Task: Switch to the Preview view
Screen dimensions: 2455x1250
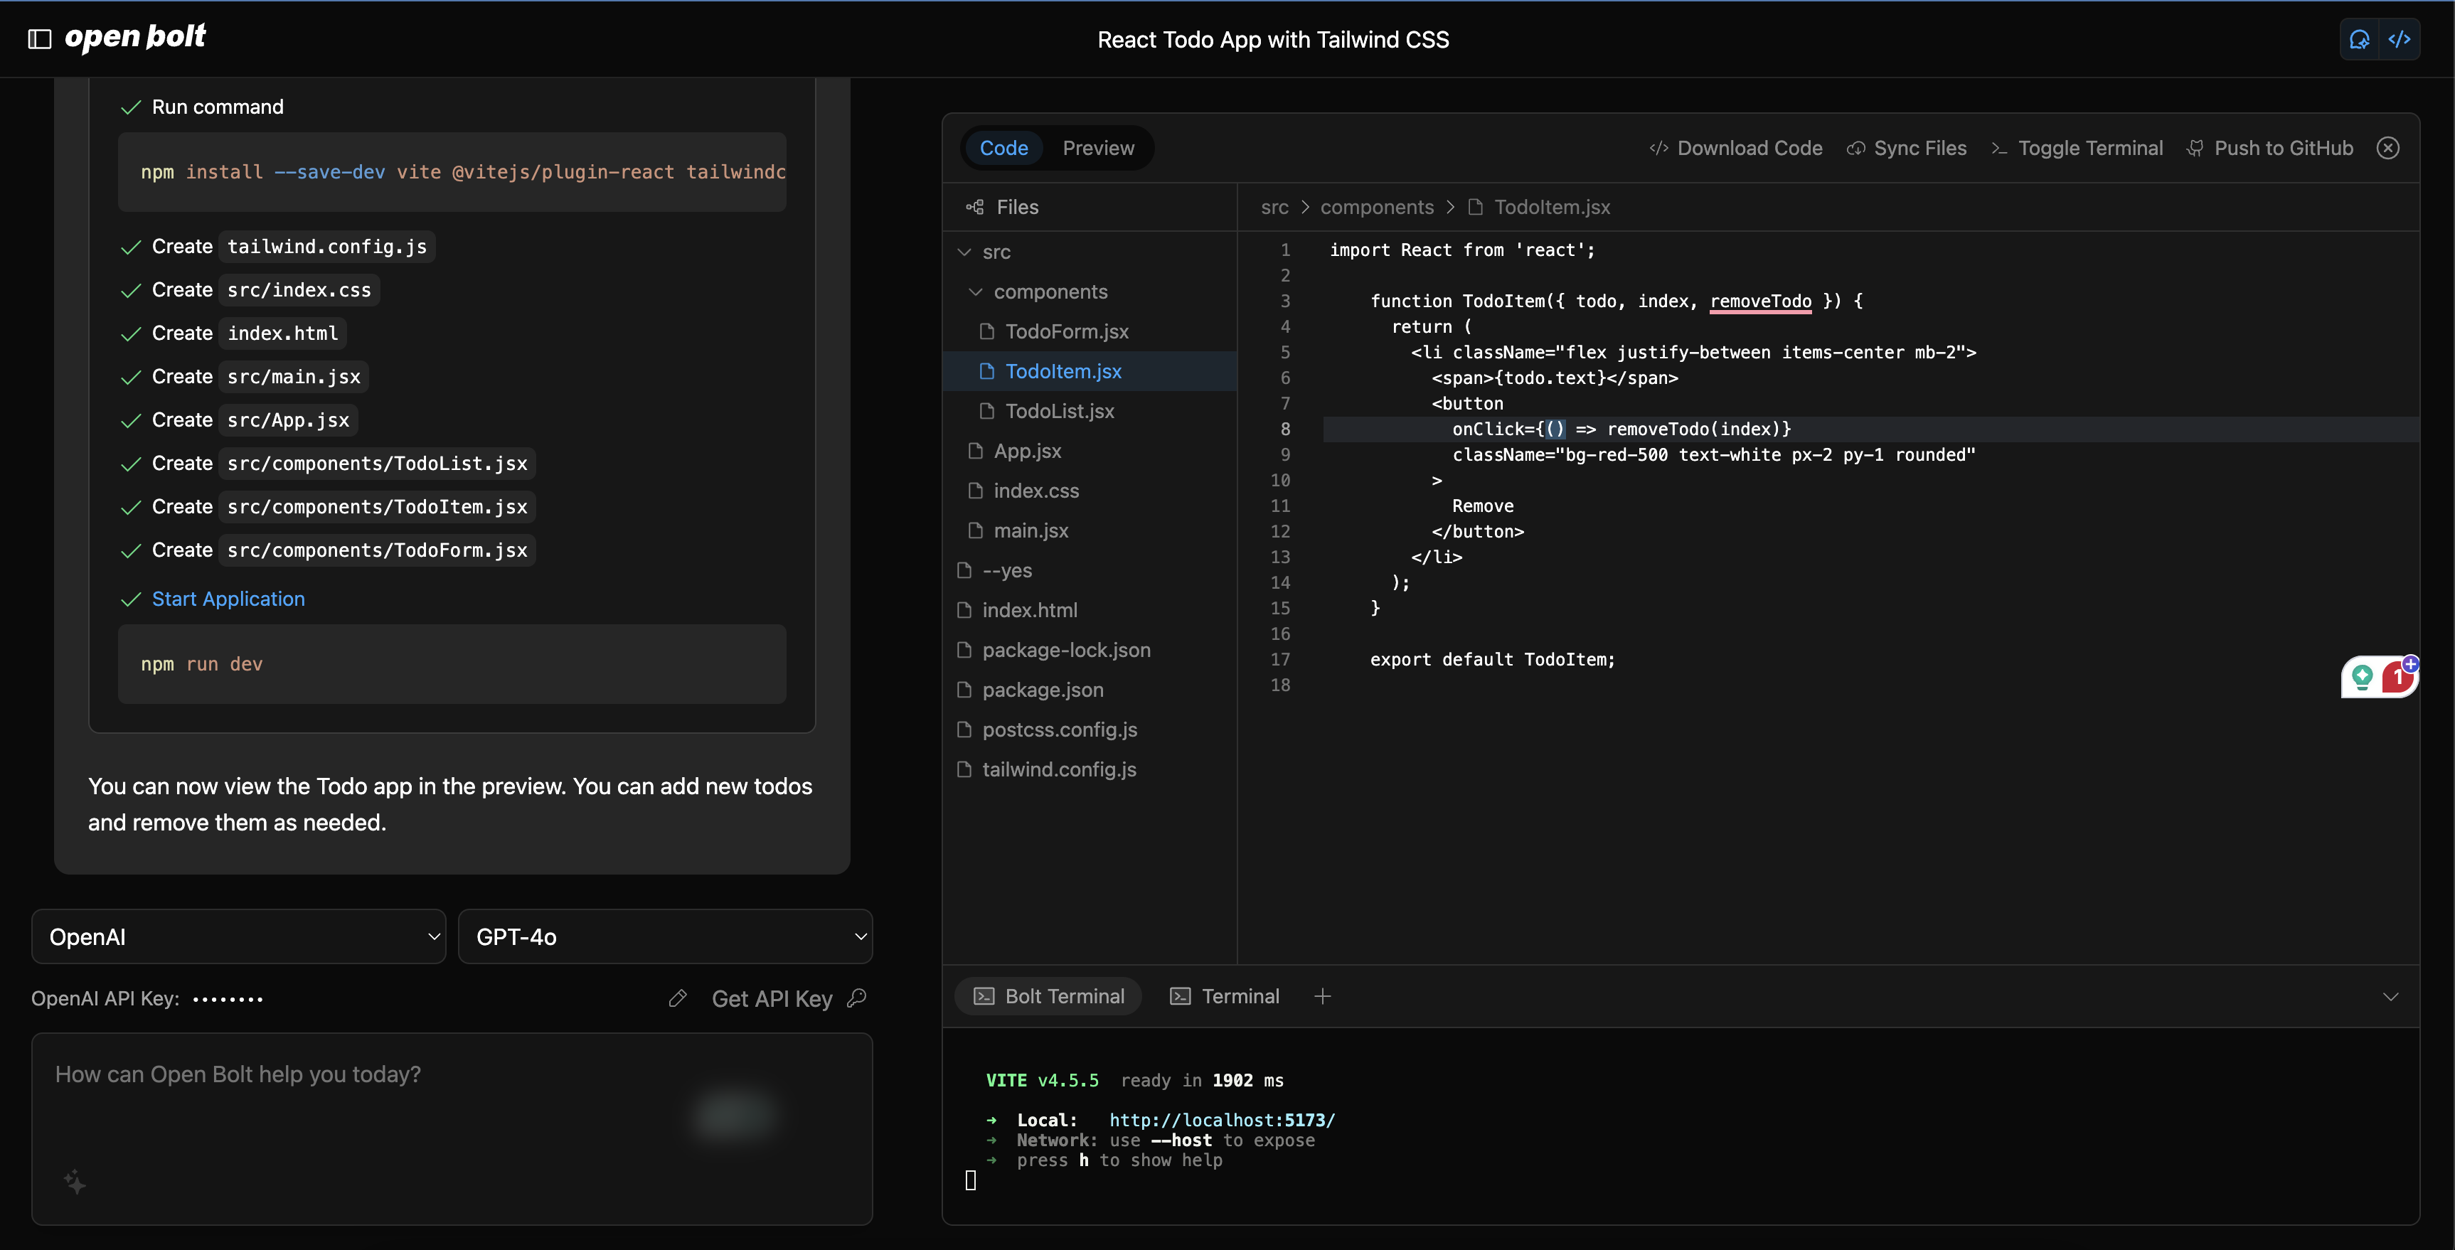Action: (x=1098, y=148)
